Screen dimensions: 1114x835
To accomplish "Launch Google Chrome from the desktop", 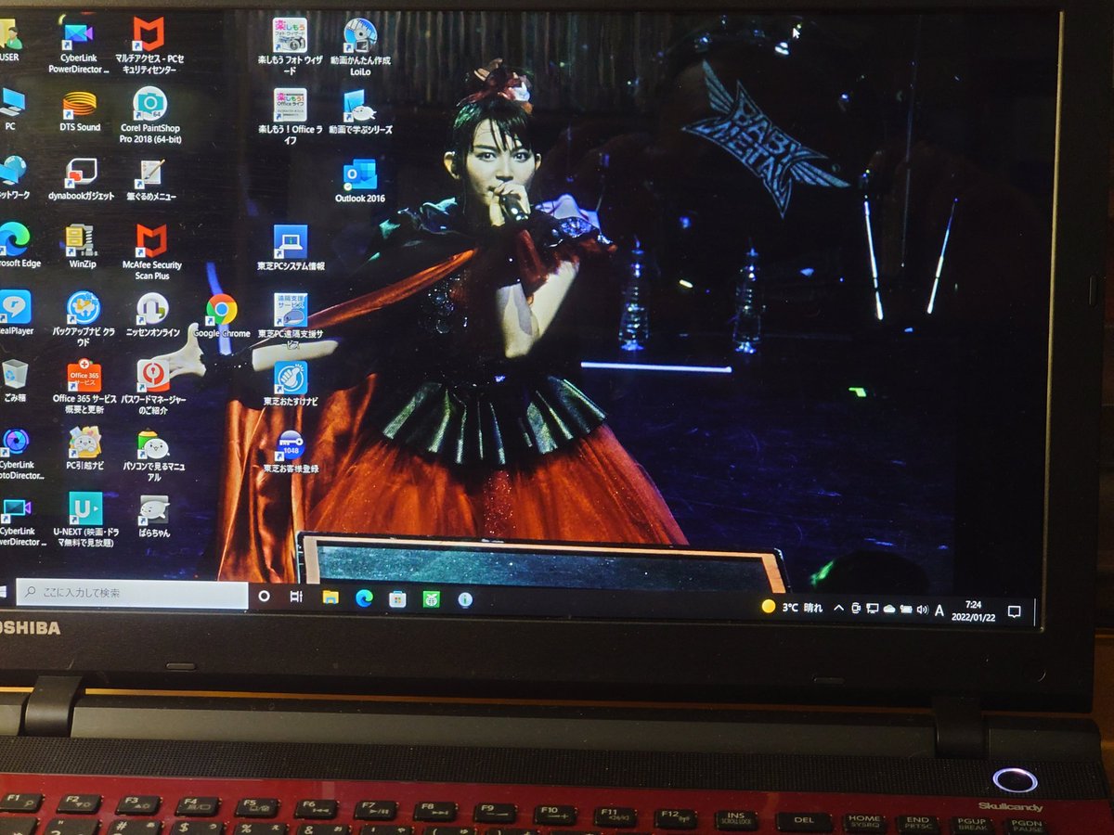I will pos(222,315).
